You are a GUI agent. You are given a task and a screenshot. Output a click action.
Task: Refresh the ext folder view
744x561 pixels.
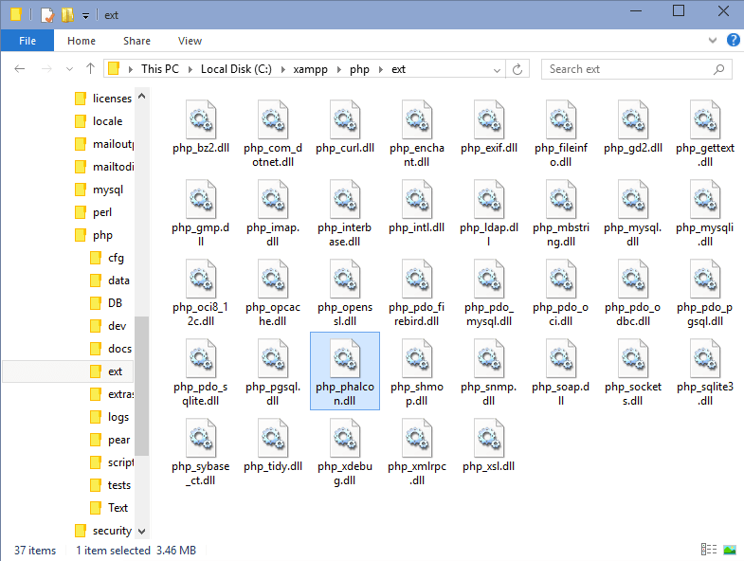click(x=517, y=69)
